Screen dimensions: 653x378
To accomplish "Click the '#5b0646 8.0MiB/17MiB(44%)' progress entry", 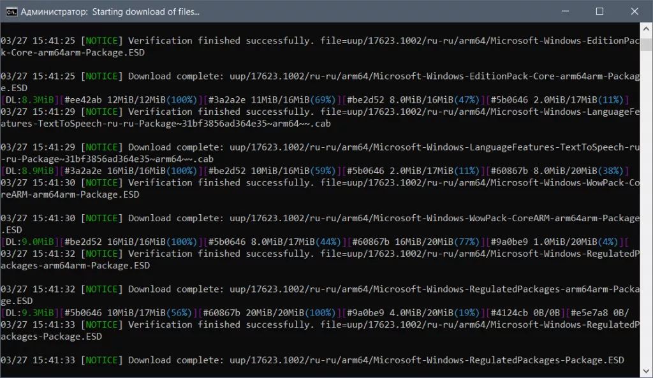I will coord(275,242).
